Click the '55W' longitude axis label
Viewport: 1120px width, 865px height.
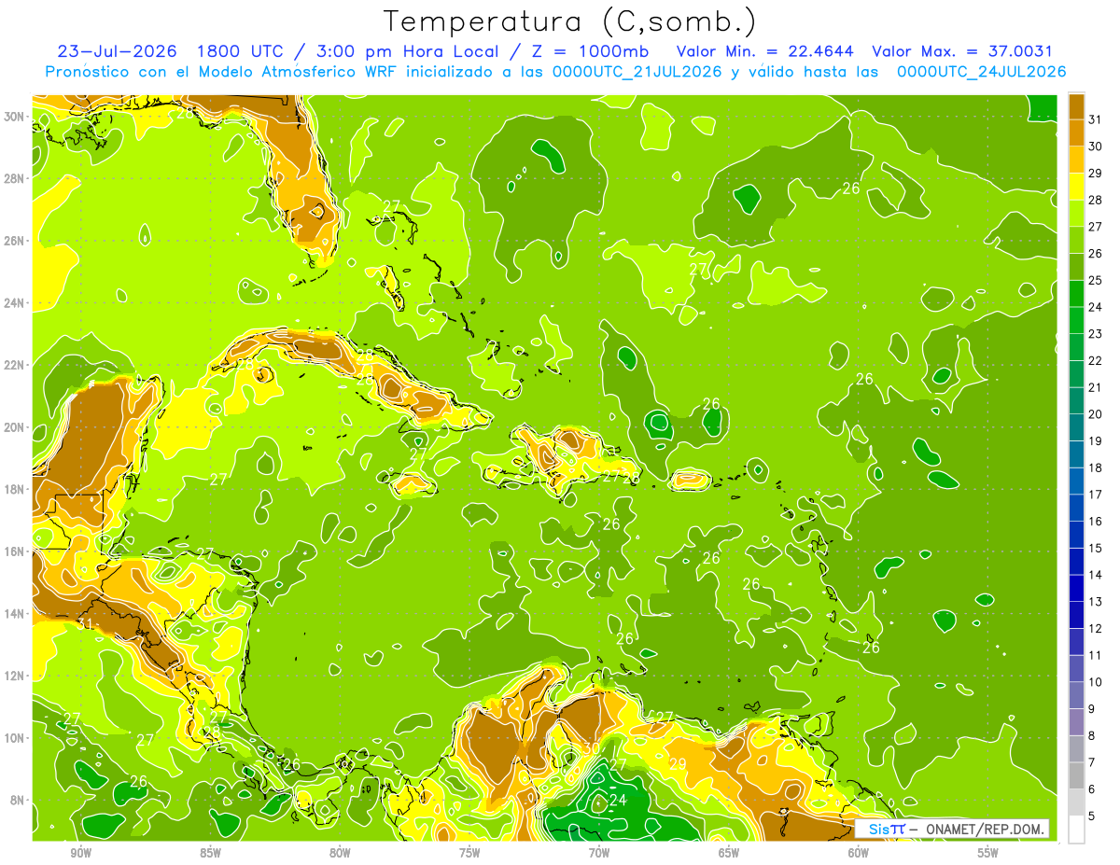pyautogui.click(x=988, y=853)
